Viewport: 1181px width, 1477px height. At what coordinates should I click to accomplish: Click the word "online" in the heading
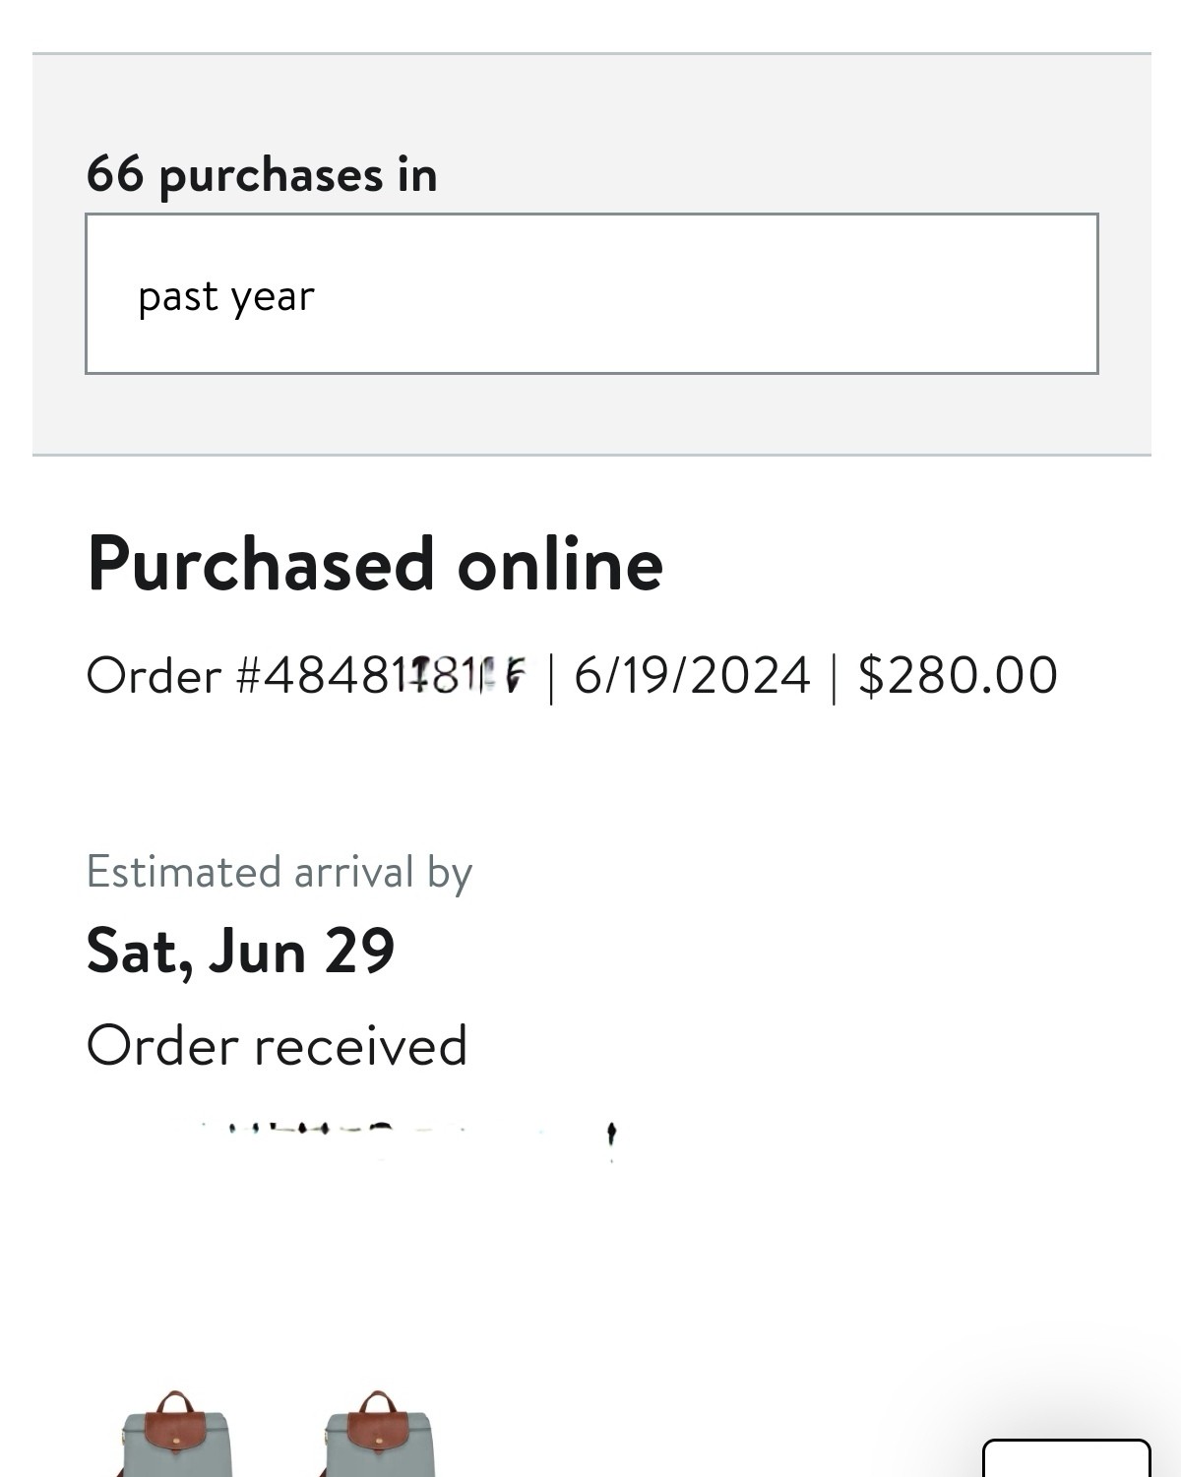pos(560,564)
